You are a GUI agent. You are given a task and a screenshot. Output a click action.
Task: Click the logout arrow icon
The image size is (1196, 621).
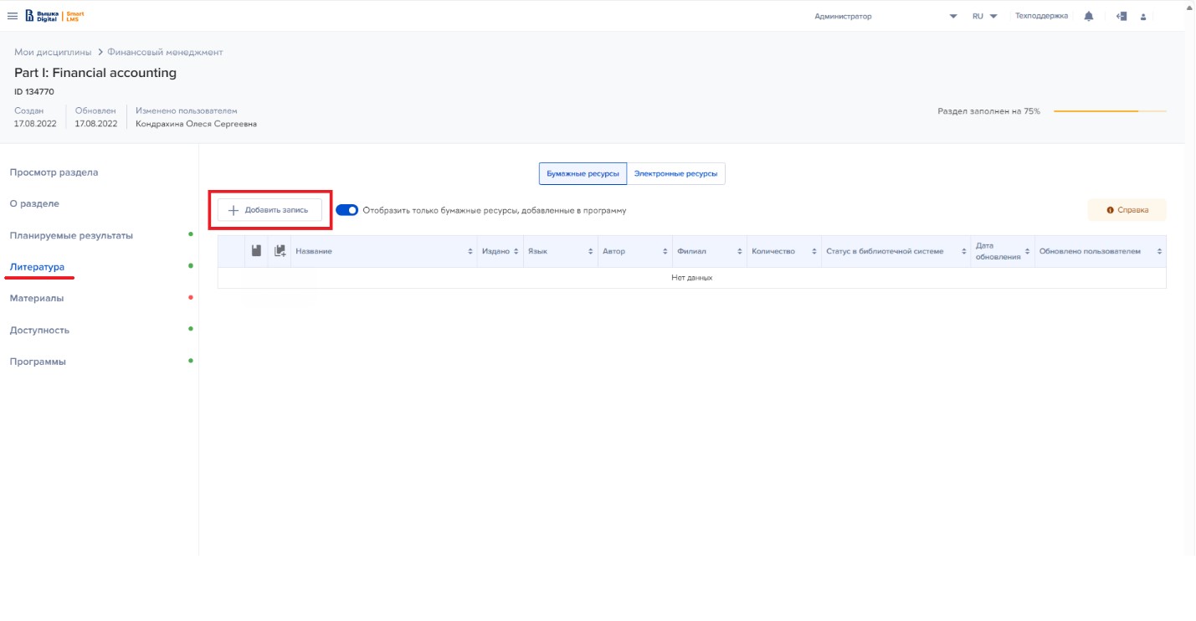coord(1122,16)
